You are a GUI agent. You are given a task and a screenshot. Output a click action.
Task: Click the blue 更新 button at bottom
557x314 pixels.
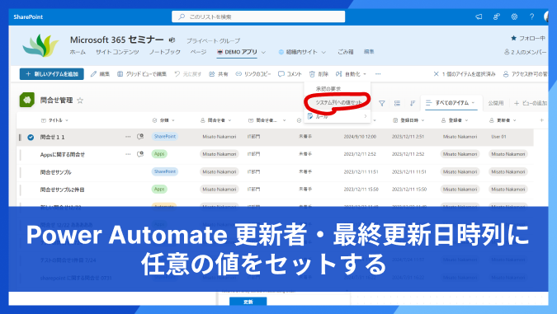(248, 302)
